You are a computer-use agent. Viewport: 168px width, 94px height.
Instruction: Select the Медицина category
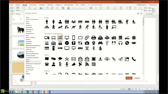[29, 66]
